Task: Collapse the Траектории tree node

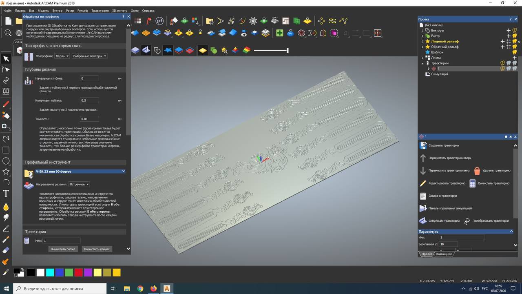Action: pos(422,63)
